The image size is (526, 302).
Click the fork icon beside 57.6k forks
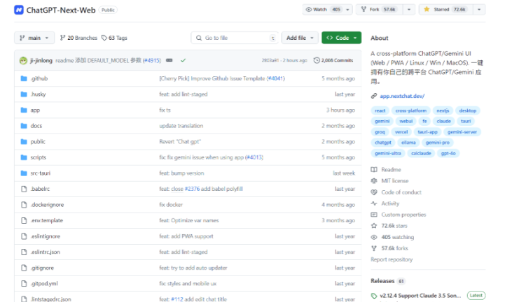374,248
